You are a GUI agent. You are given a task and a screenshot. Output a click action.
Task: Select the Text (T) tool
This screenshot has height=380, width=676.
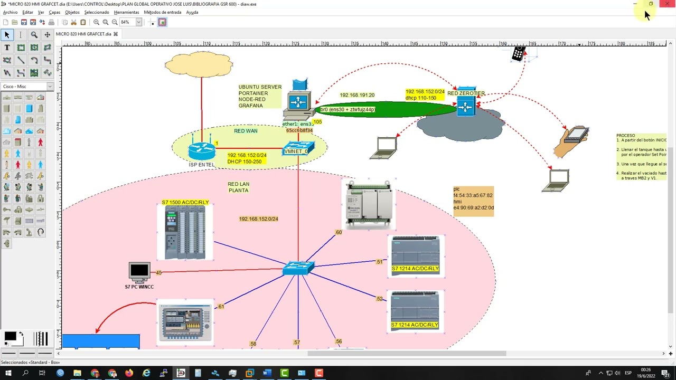[x=7, y=47]
